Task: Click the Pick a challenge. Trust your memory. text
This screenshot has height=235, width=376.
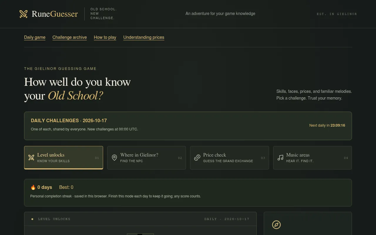Action: (x=309, y=98)
